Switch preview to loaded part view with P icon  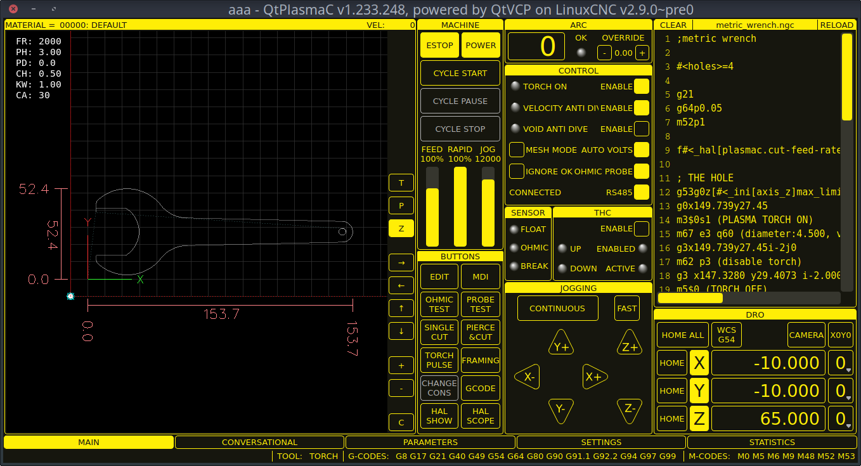pos(401,205)
